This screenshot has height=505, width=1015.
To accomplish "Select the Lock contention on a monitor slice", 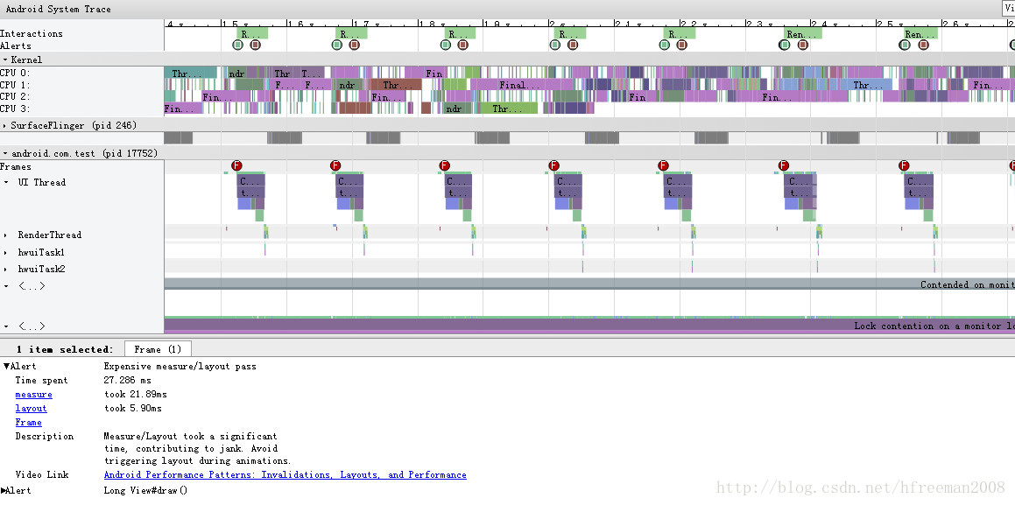I will click(x=589, y=326).
